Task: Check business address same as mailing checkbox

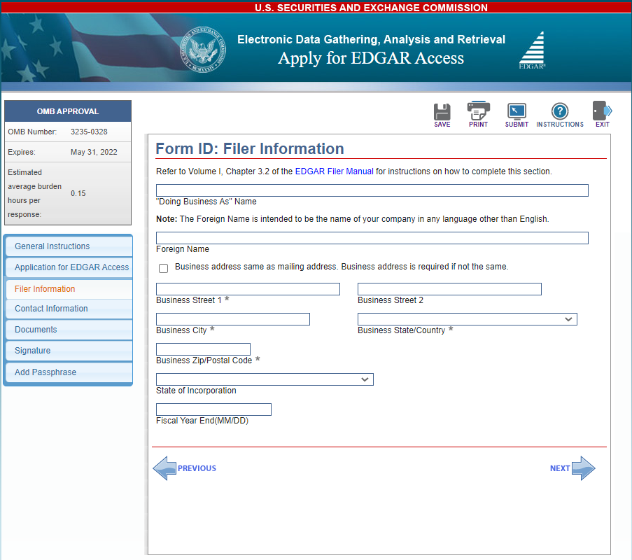Action: coord(164,268)
